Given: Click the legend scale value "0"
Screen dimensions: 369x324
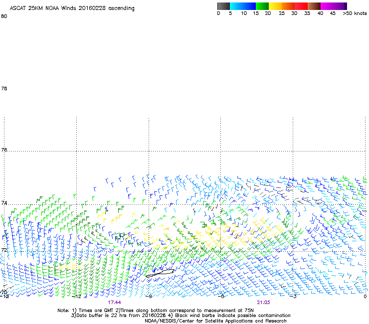Looking at the screenshot, I should tap(218, 13).
